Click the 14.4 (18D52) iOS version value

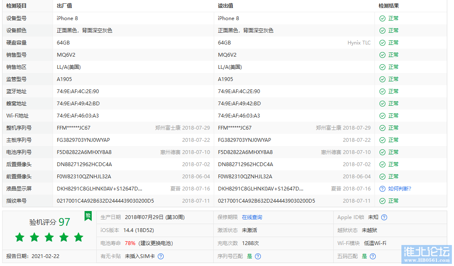click(x=139, y=230)
